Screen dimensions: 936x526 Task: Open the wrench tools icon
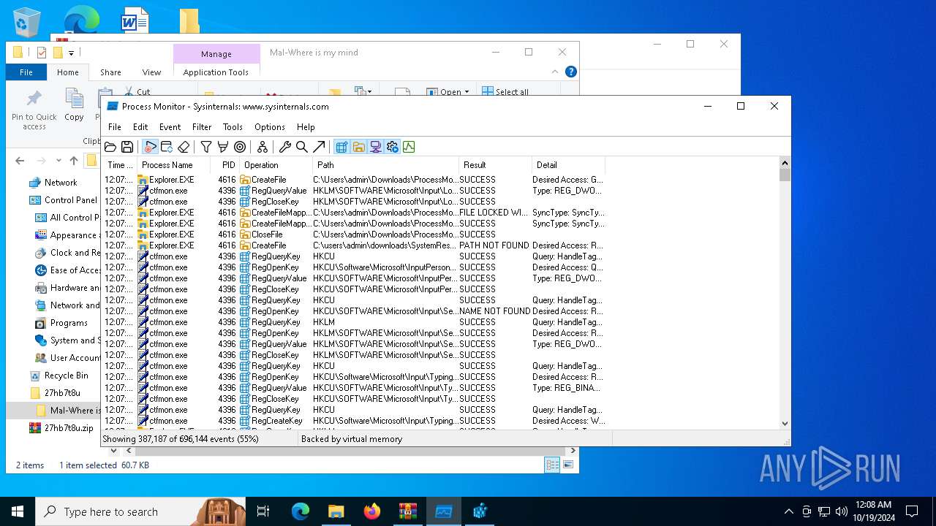click(285, 147)
